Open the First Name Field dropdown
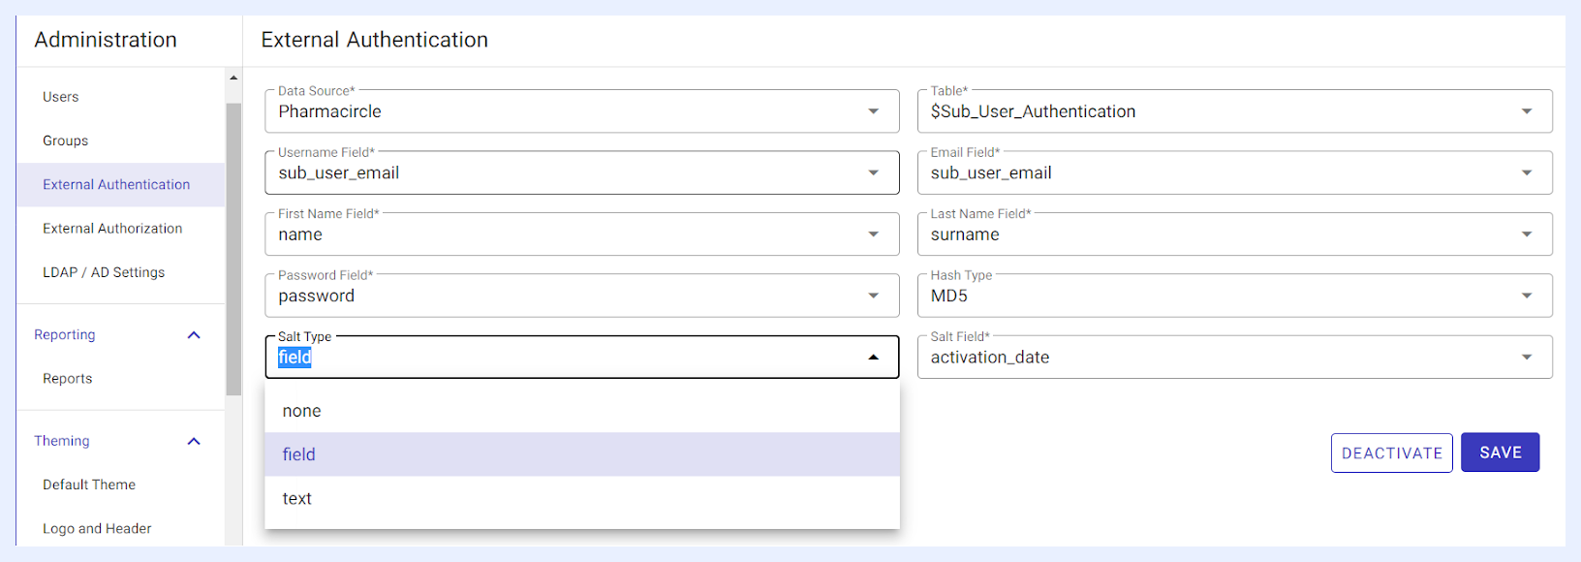 pyautogui.click(x=581, y=234)
